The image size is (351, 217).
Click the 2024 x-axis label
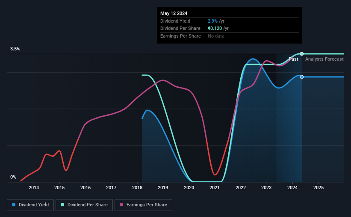pyautogui.click(x=292, y=188)
